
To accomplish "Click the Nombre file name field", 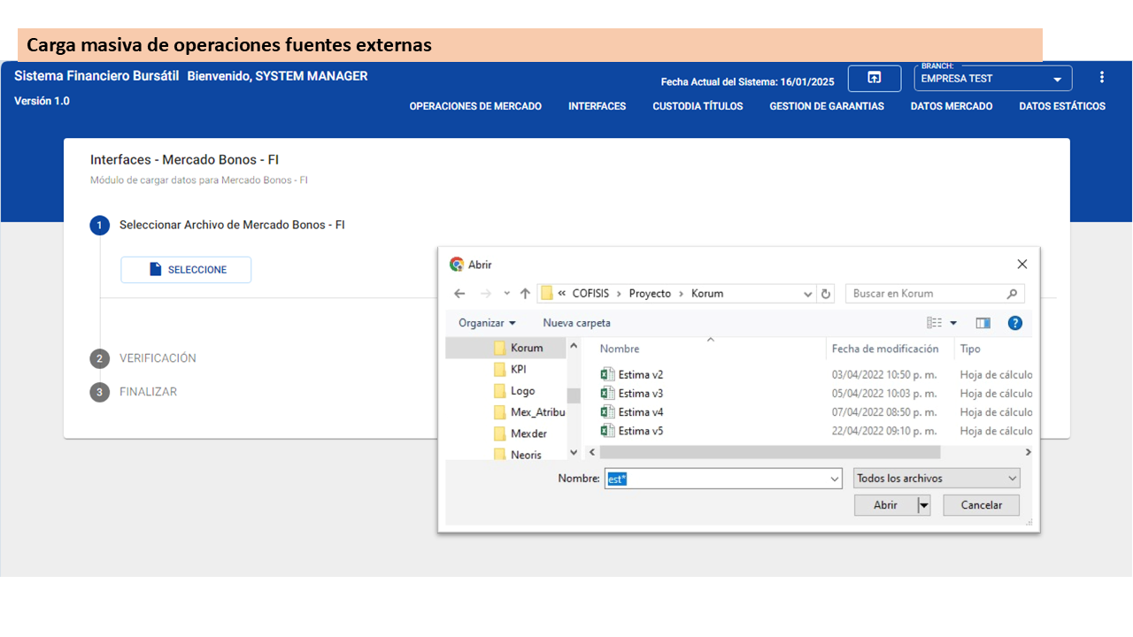I will [x=722, y=479].
